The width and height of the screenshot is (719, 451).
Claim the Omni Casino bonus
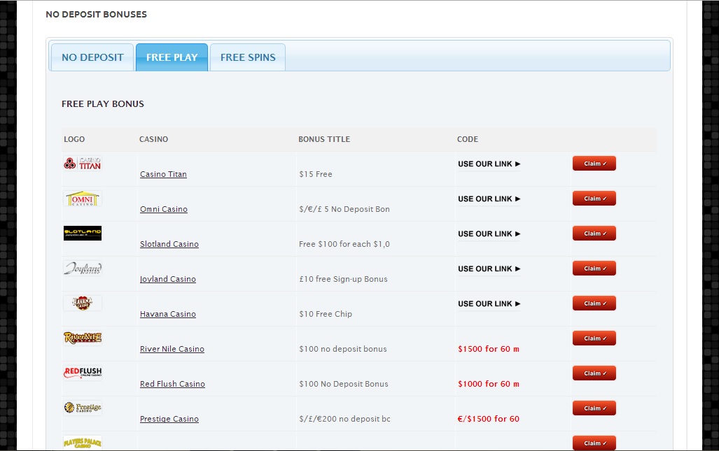pos(594,199)
